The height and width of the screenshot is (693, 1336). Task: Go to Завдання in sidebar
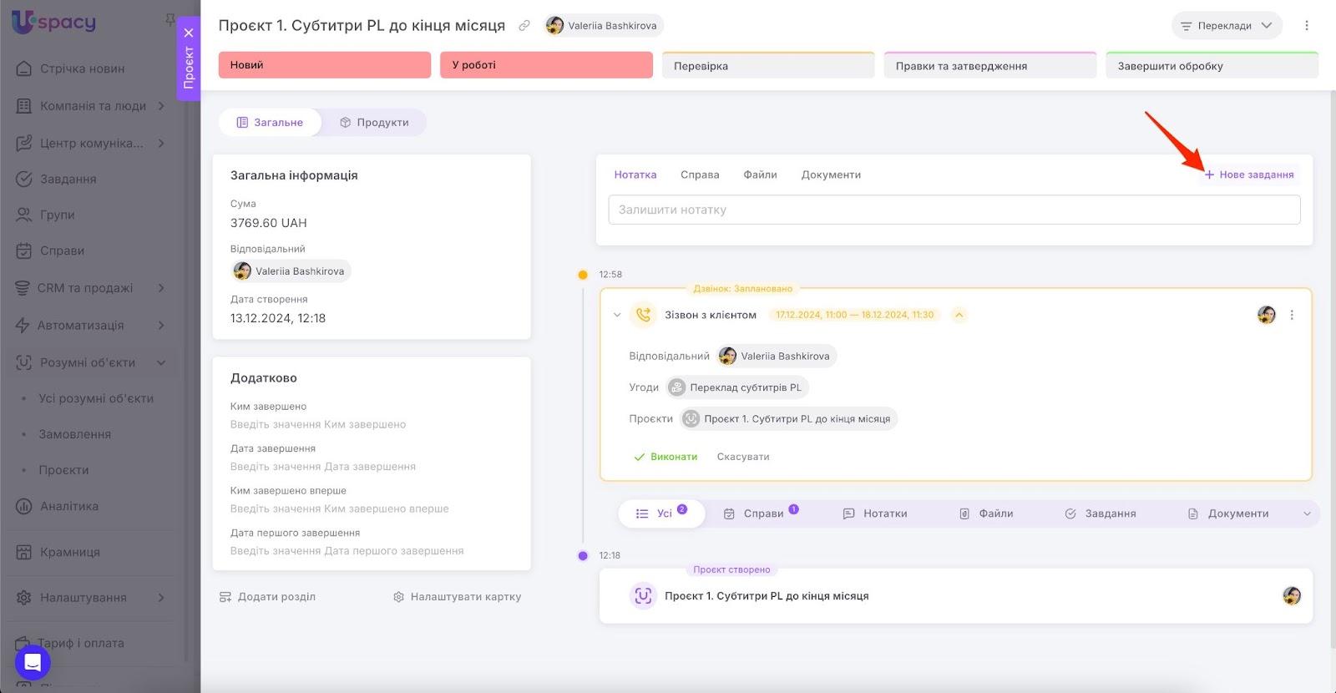point(57,179)
